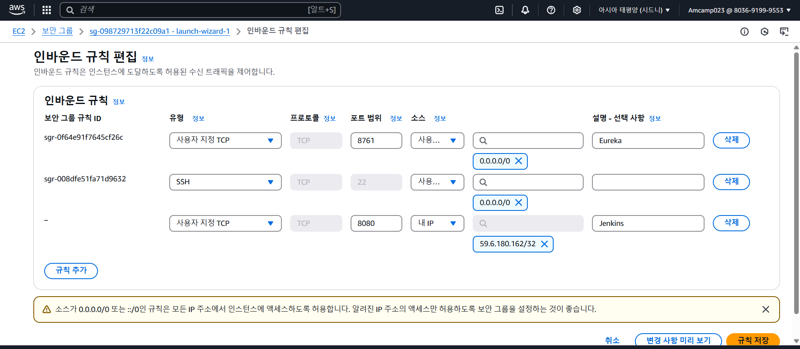
Task: Go to 보안 그룹 breadcrumb link
Action: pyautogui.click(x=58, y=31)
